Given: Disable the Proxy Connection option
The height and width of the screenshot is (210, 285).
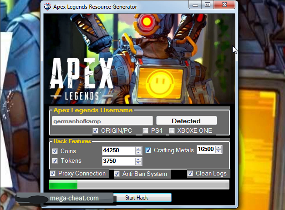Looking at the screenshot, I should coord(53,173).
